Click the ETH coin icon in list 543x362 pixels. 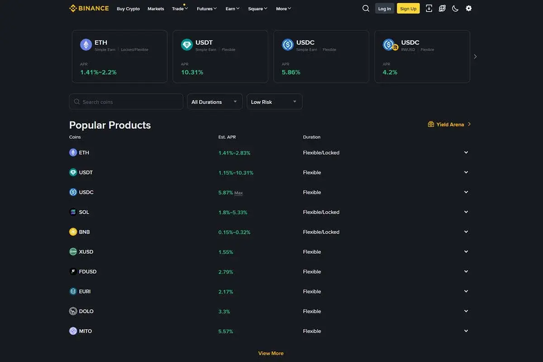[73, 152]
